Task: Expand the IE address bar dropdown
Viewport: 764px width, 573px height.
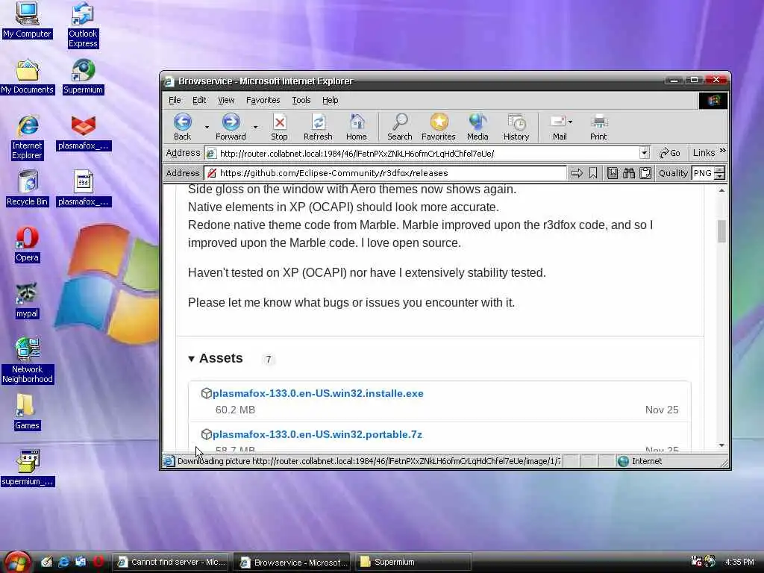Action: (644, 153)
